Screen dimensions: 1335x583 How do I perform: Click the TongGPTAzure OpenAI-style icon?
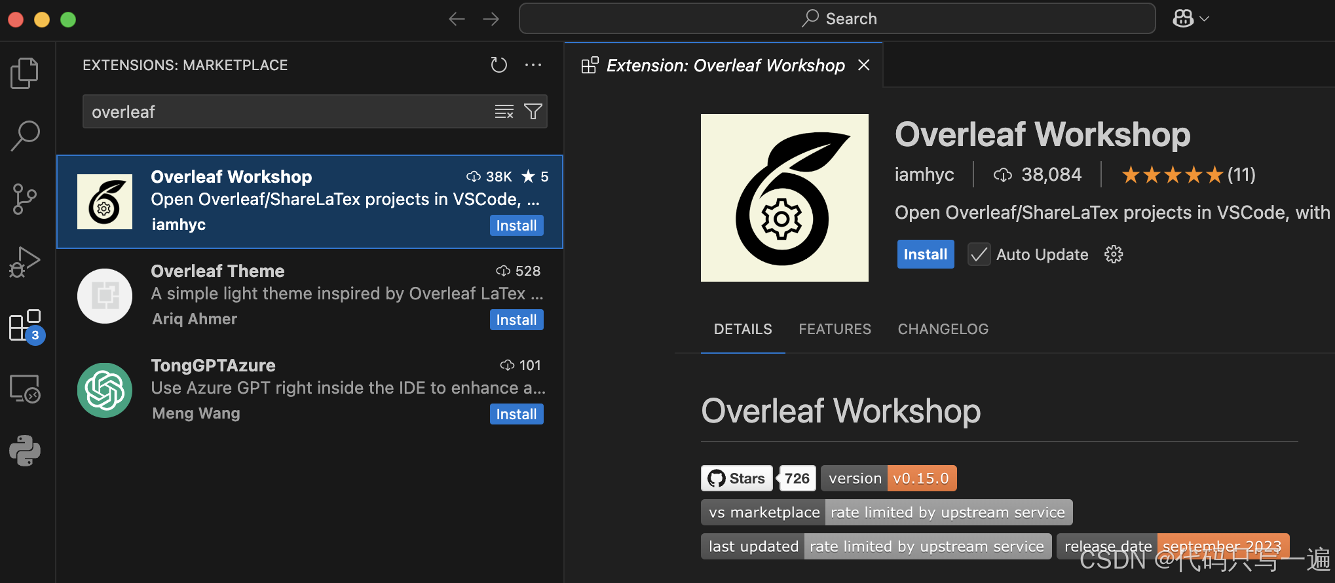pyautogui.click(x=105, y=390)
